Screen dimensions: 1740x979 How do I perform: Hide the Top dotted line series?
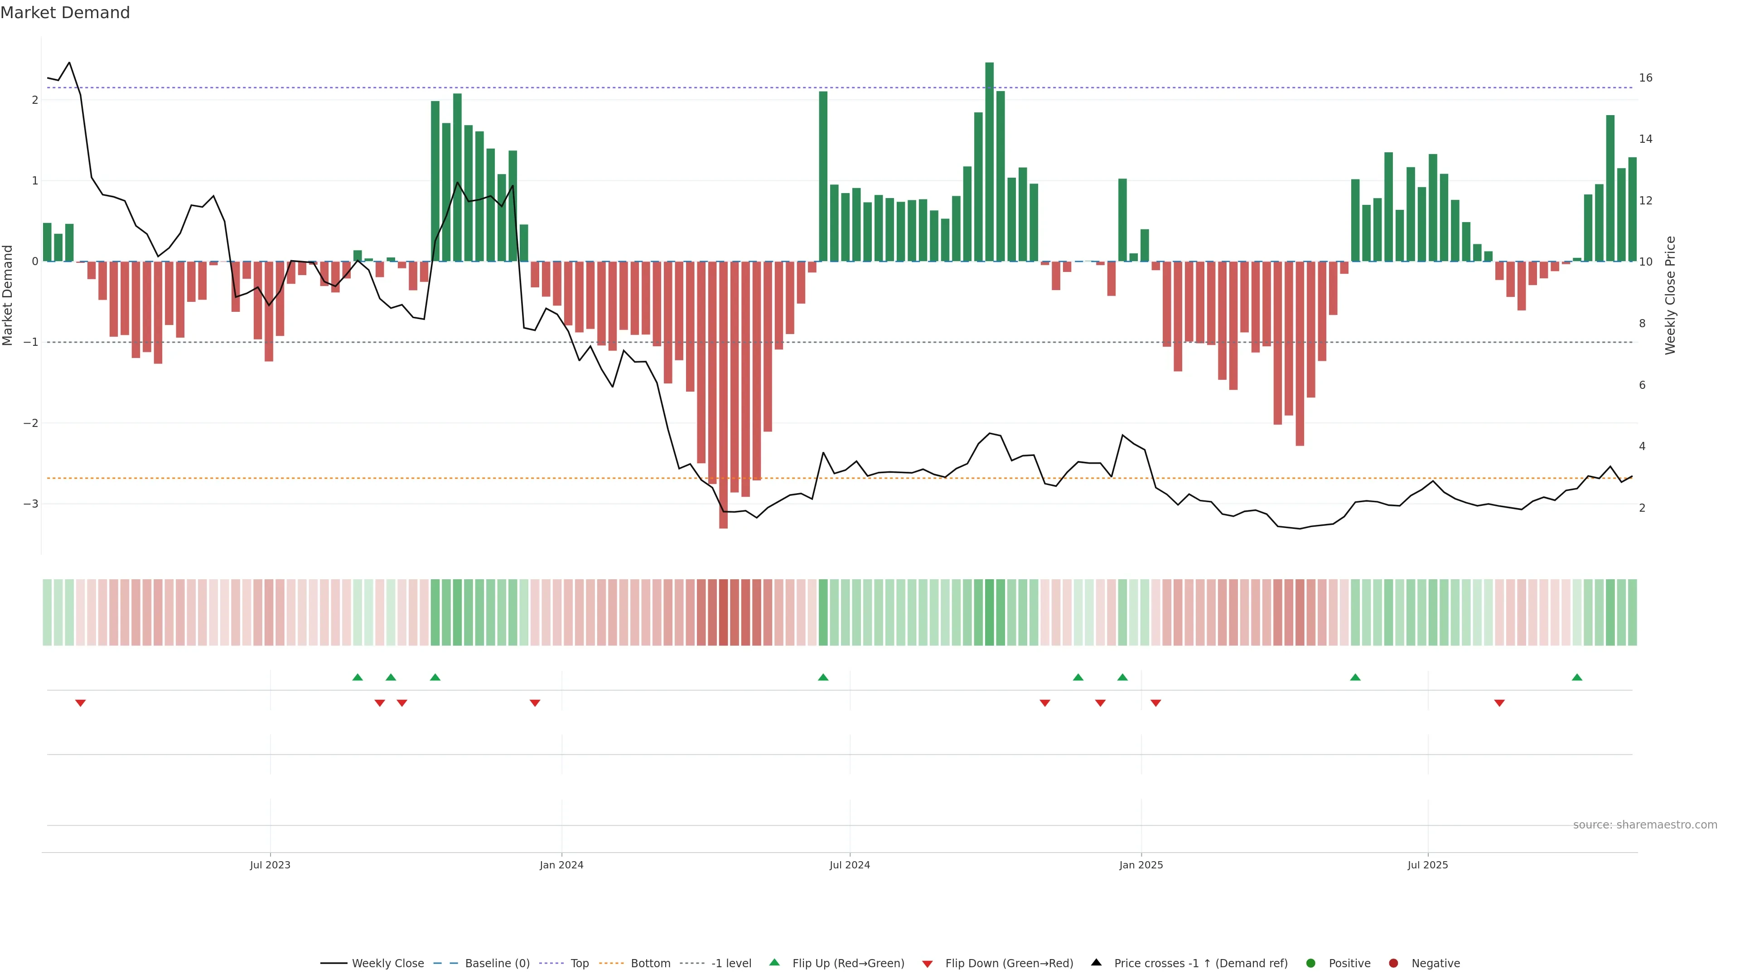(579, 963)
